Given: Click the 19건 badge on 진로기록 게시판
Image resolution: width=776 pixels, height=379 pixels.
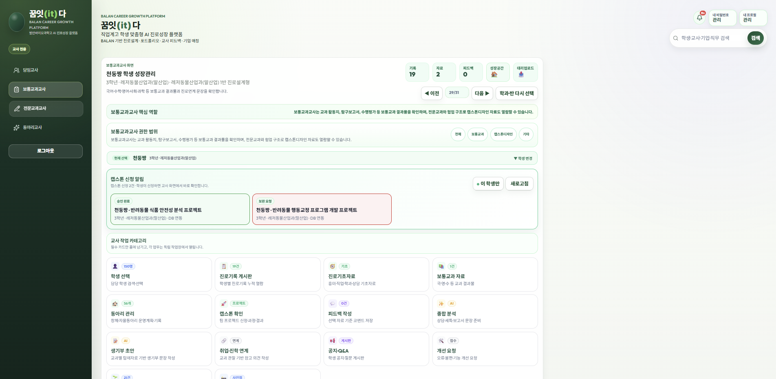Looking at the screenshot, I should click(x=236, y=266).
